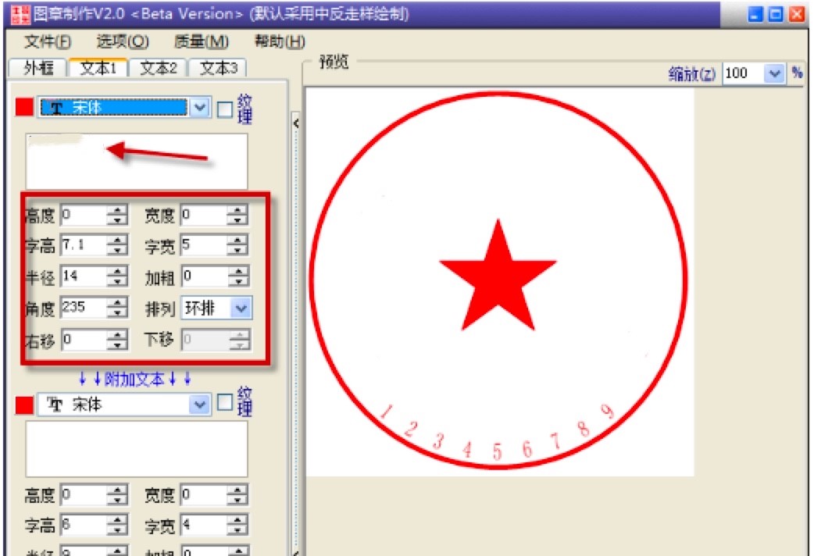The height and width of the screenshot is (556, 814).
Task: Click the 附加文本 text input box
Action: (x=137, y=449)
